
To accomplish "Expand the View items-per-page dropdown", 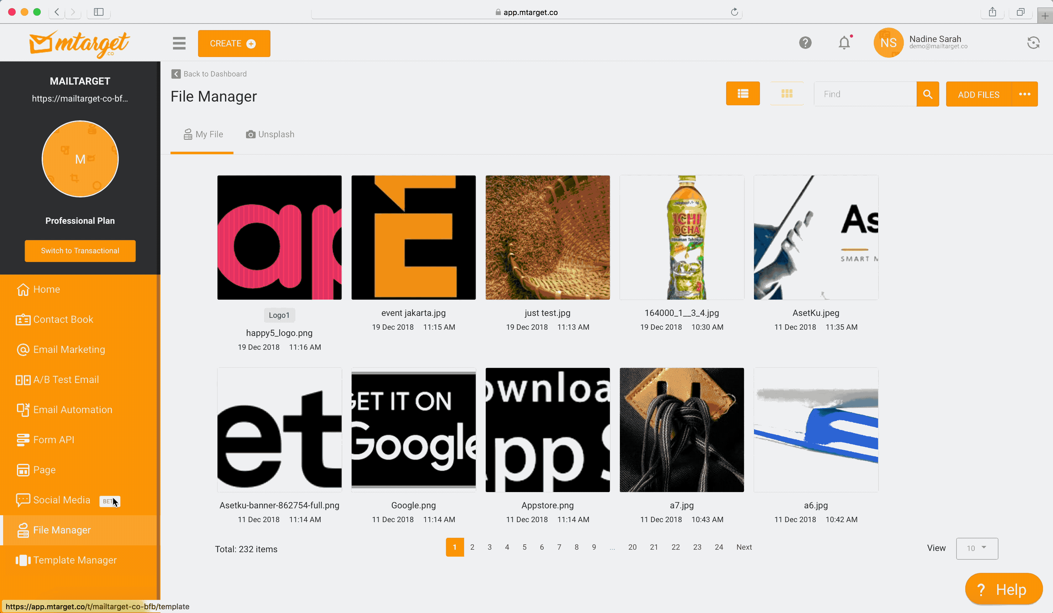I will point(977,548).
